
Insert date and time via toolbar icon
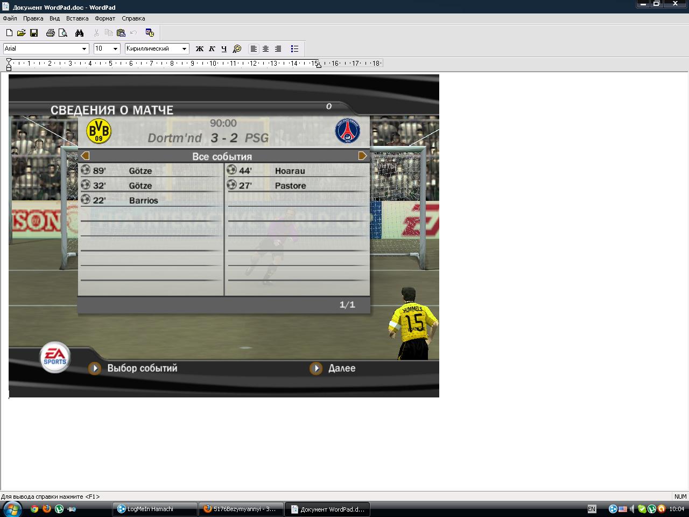pyautogui.click(x=150, y=33)
